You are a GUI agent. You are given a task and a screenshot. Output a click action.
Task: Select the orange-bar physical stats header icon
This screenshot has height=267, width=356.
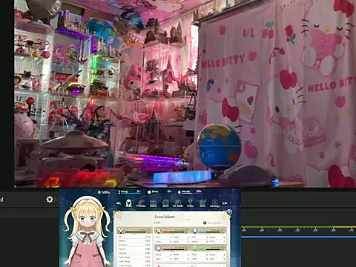(x=158, y=231)
